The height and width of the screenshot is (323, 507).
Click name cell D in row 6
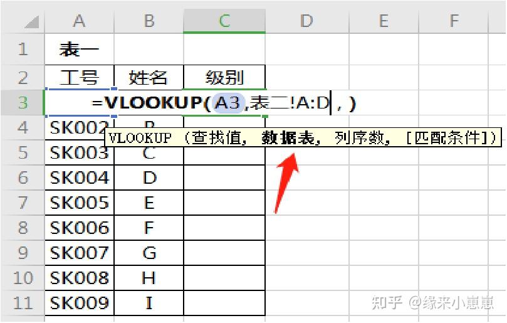point(149,177)
